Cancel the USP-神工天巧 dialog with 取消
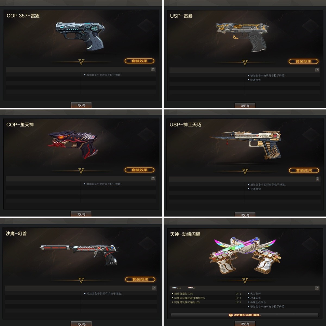This screenshot has width=326, height=326. [x=245, y=215]
